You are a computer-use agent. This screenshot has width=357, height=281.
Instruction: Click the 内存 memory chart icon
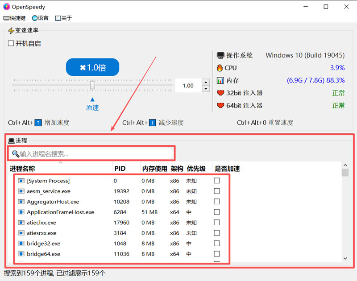click(220, 80)
